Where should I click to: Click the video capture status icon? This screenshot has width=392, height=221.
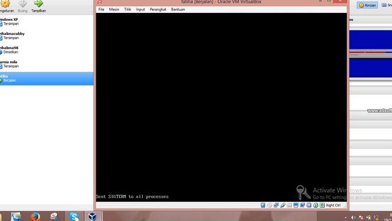(x=303, y=205)
